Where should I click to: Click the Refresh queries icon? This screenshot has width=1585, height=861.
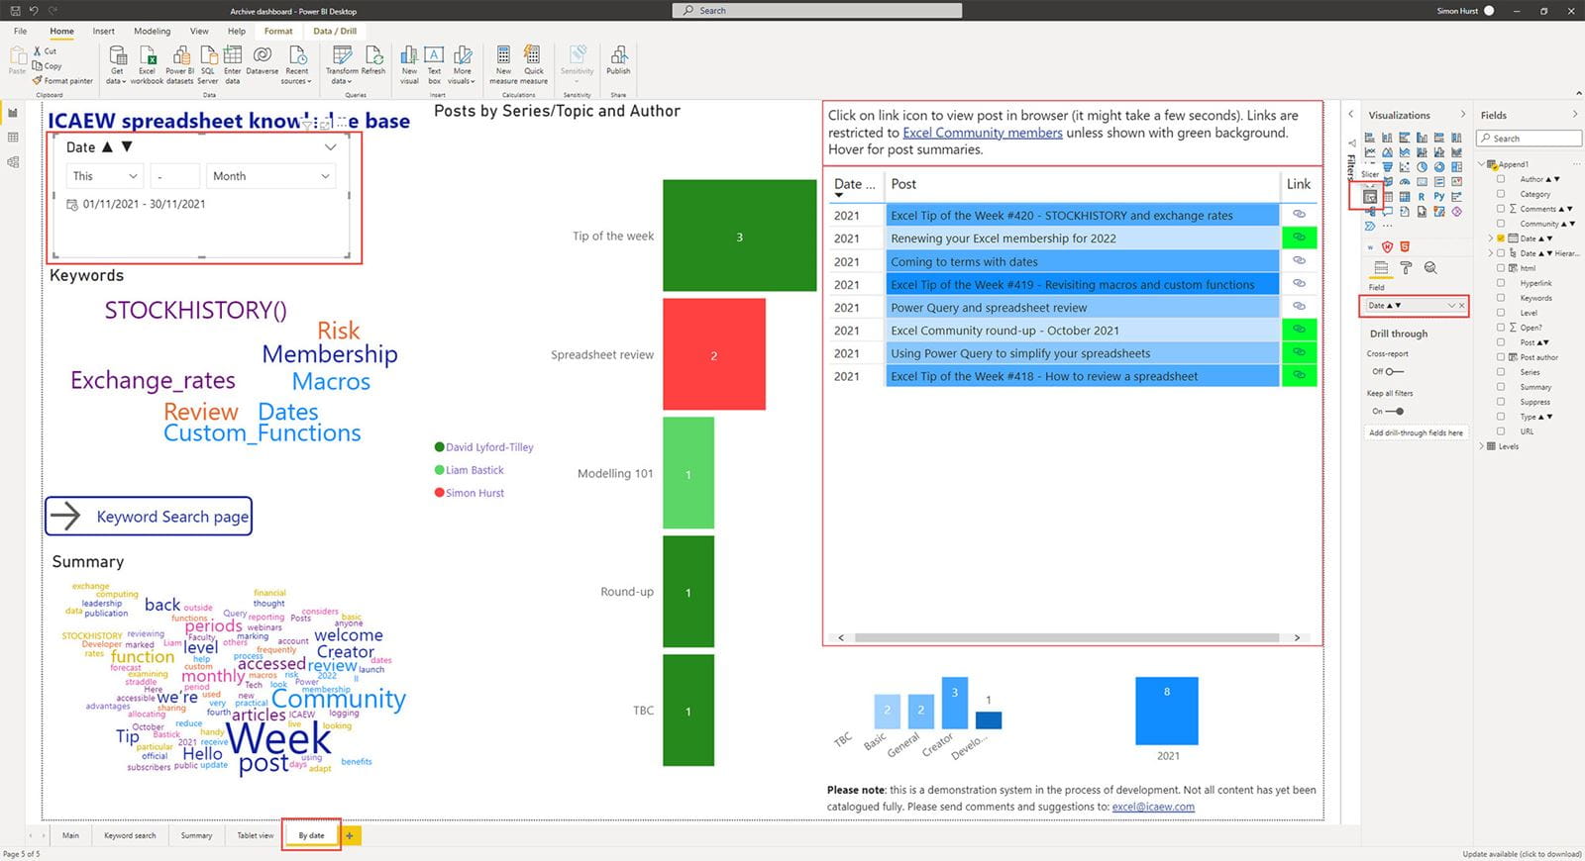pyautogui.click(x=373, y=61)
